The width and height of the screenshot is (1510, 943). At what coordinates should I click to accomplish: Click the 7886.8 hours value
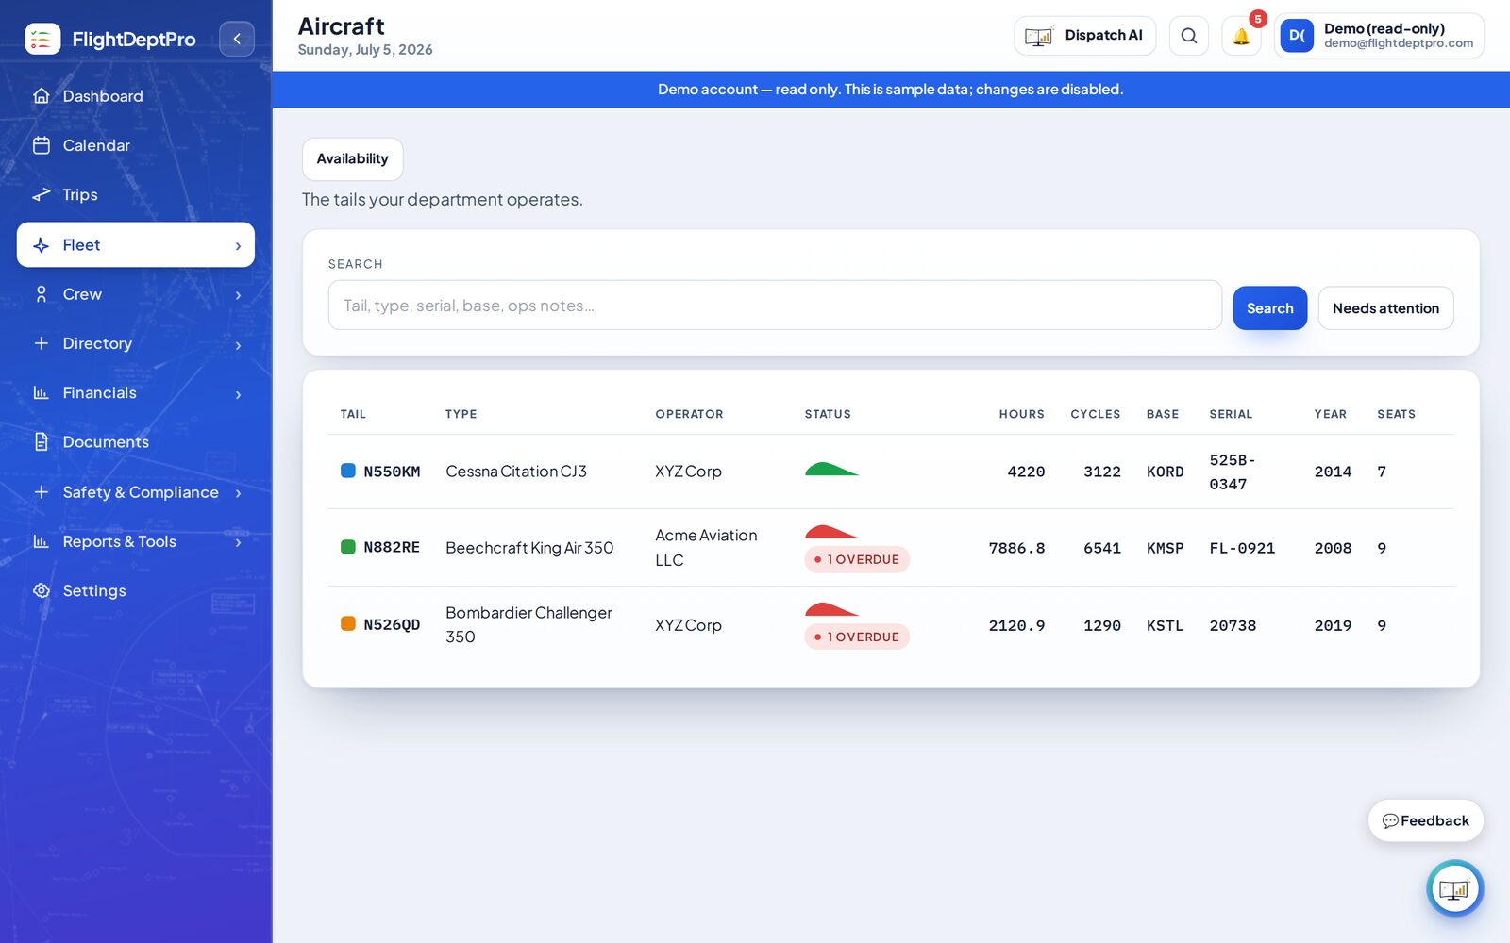pyautogui.click(x=1016, y=548)
